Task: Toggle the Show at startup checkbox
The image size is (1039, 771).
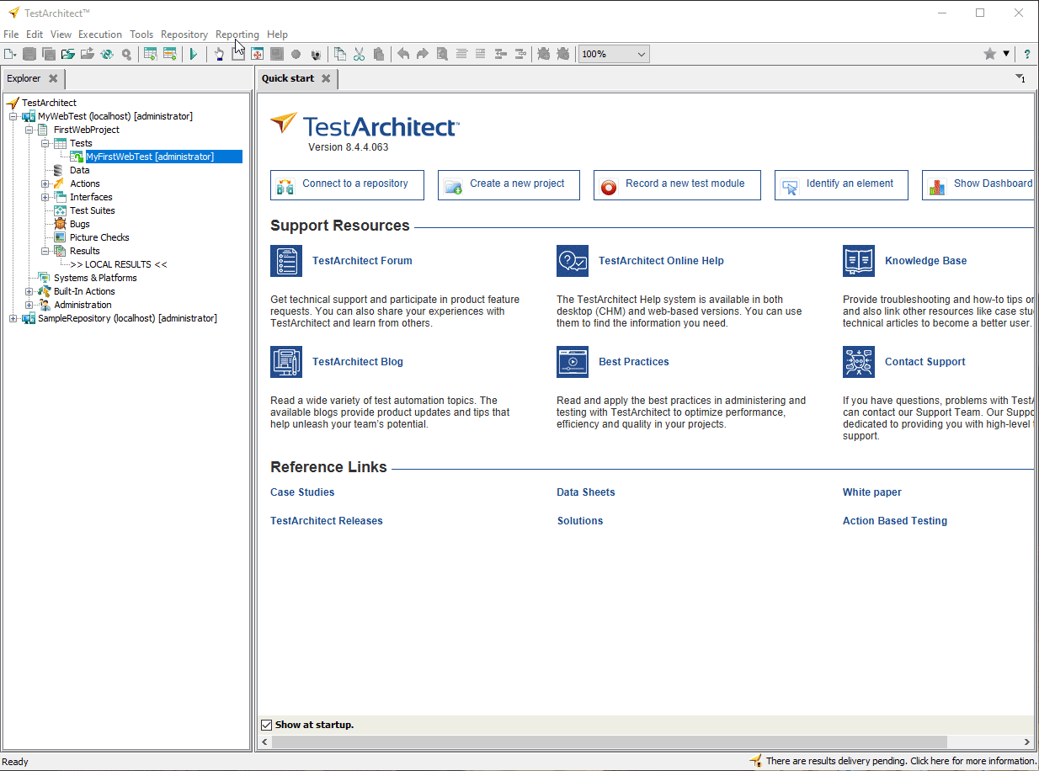Action: point(267,725)
